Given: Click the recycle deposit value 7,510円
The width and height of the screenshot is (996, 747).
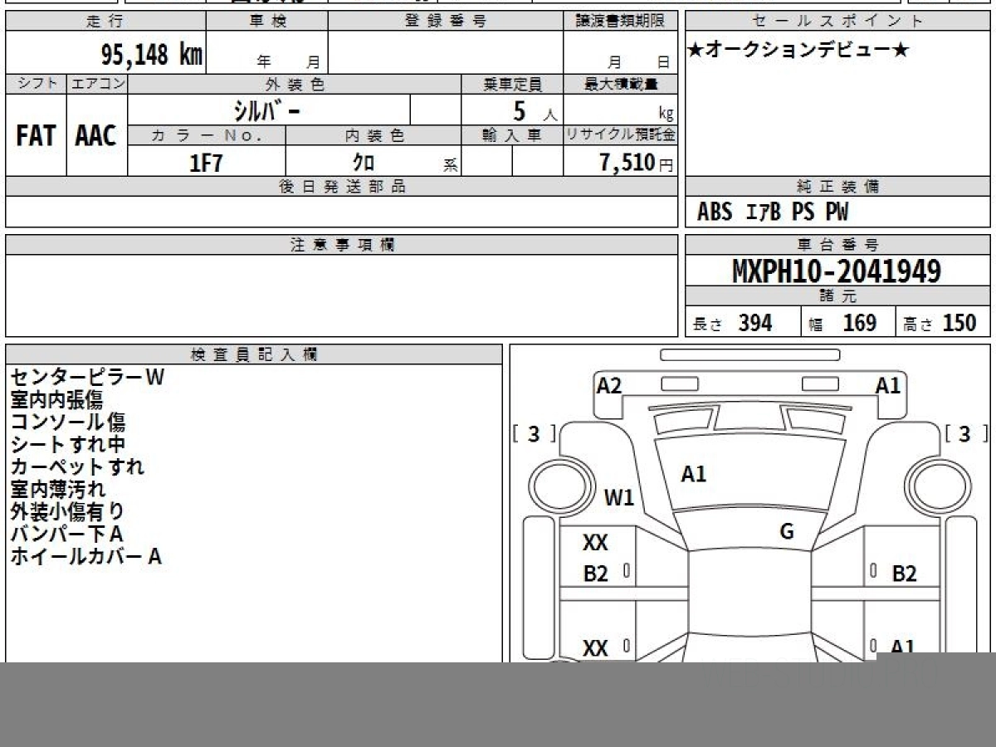Looking at the screenshot, I should [x=636, y=163].
